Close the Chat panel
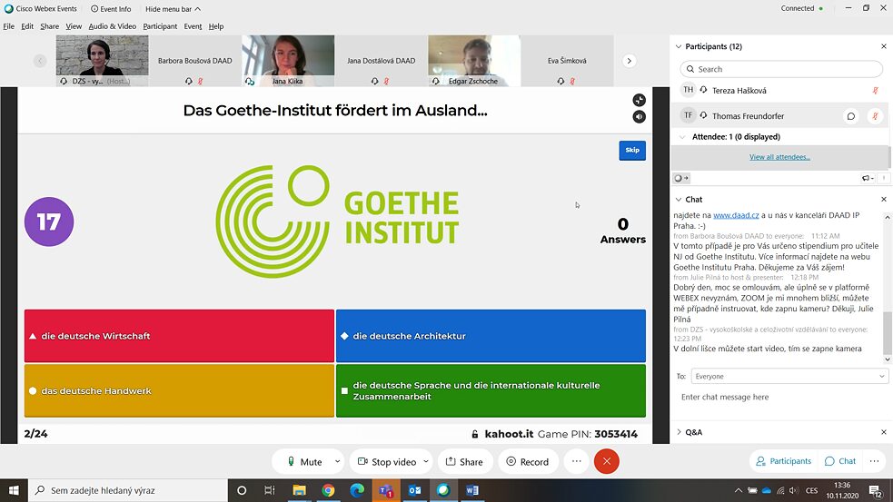Screen dimensions: 893x502 coord(883,199)
